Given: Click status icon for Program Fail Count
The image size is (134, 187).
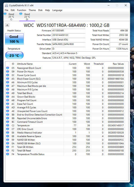Looking at the screenshot, I should [x=8, y=100].
